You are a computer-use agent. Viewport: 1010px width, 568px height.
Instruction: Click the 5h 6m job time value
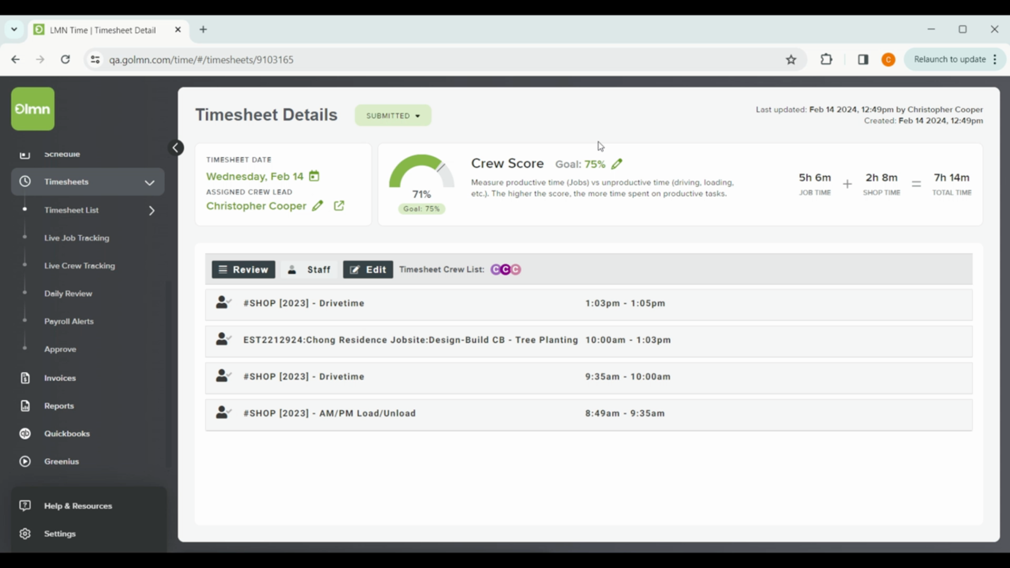click(x=815, y=177)
